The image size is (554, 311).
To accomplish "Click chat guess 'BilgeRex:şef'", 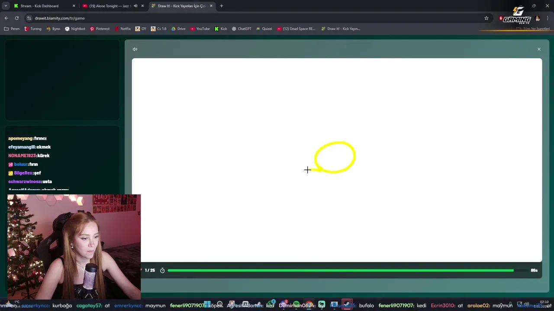I will point(25,173).
